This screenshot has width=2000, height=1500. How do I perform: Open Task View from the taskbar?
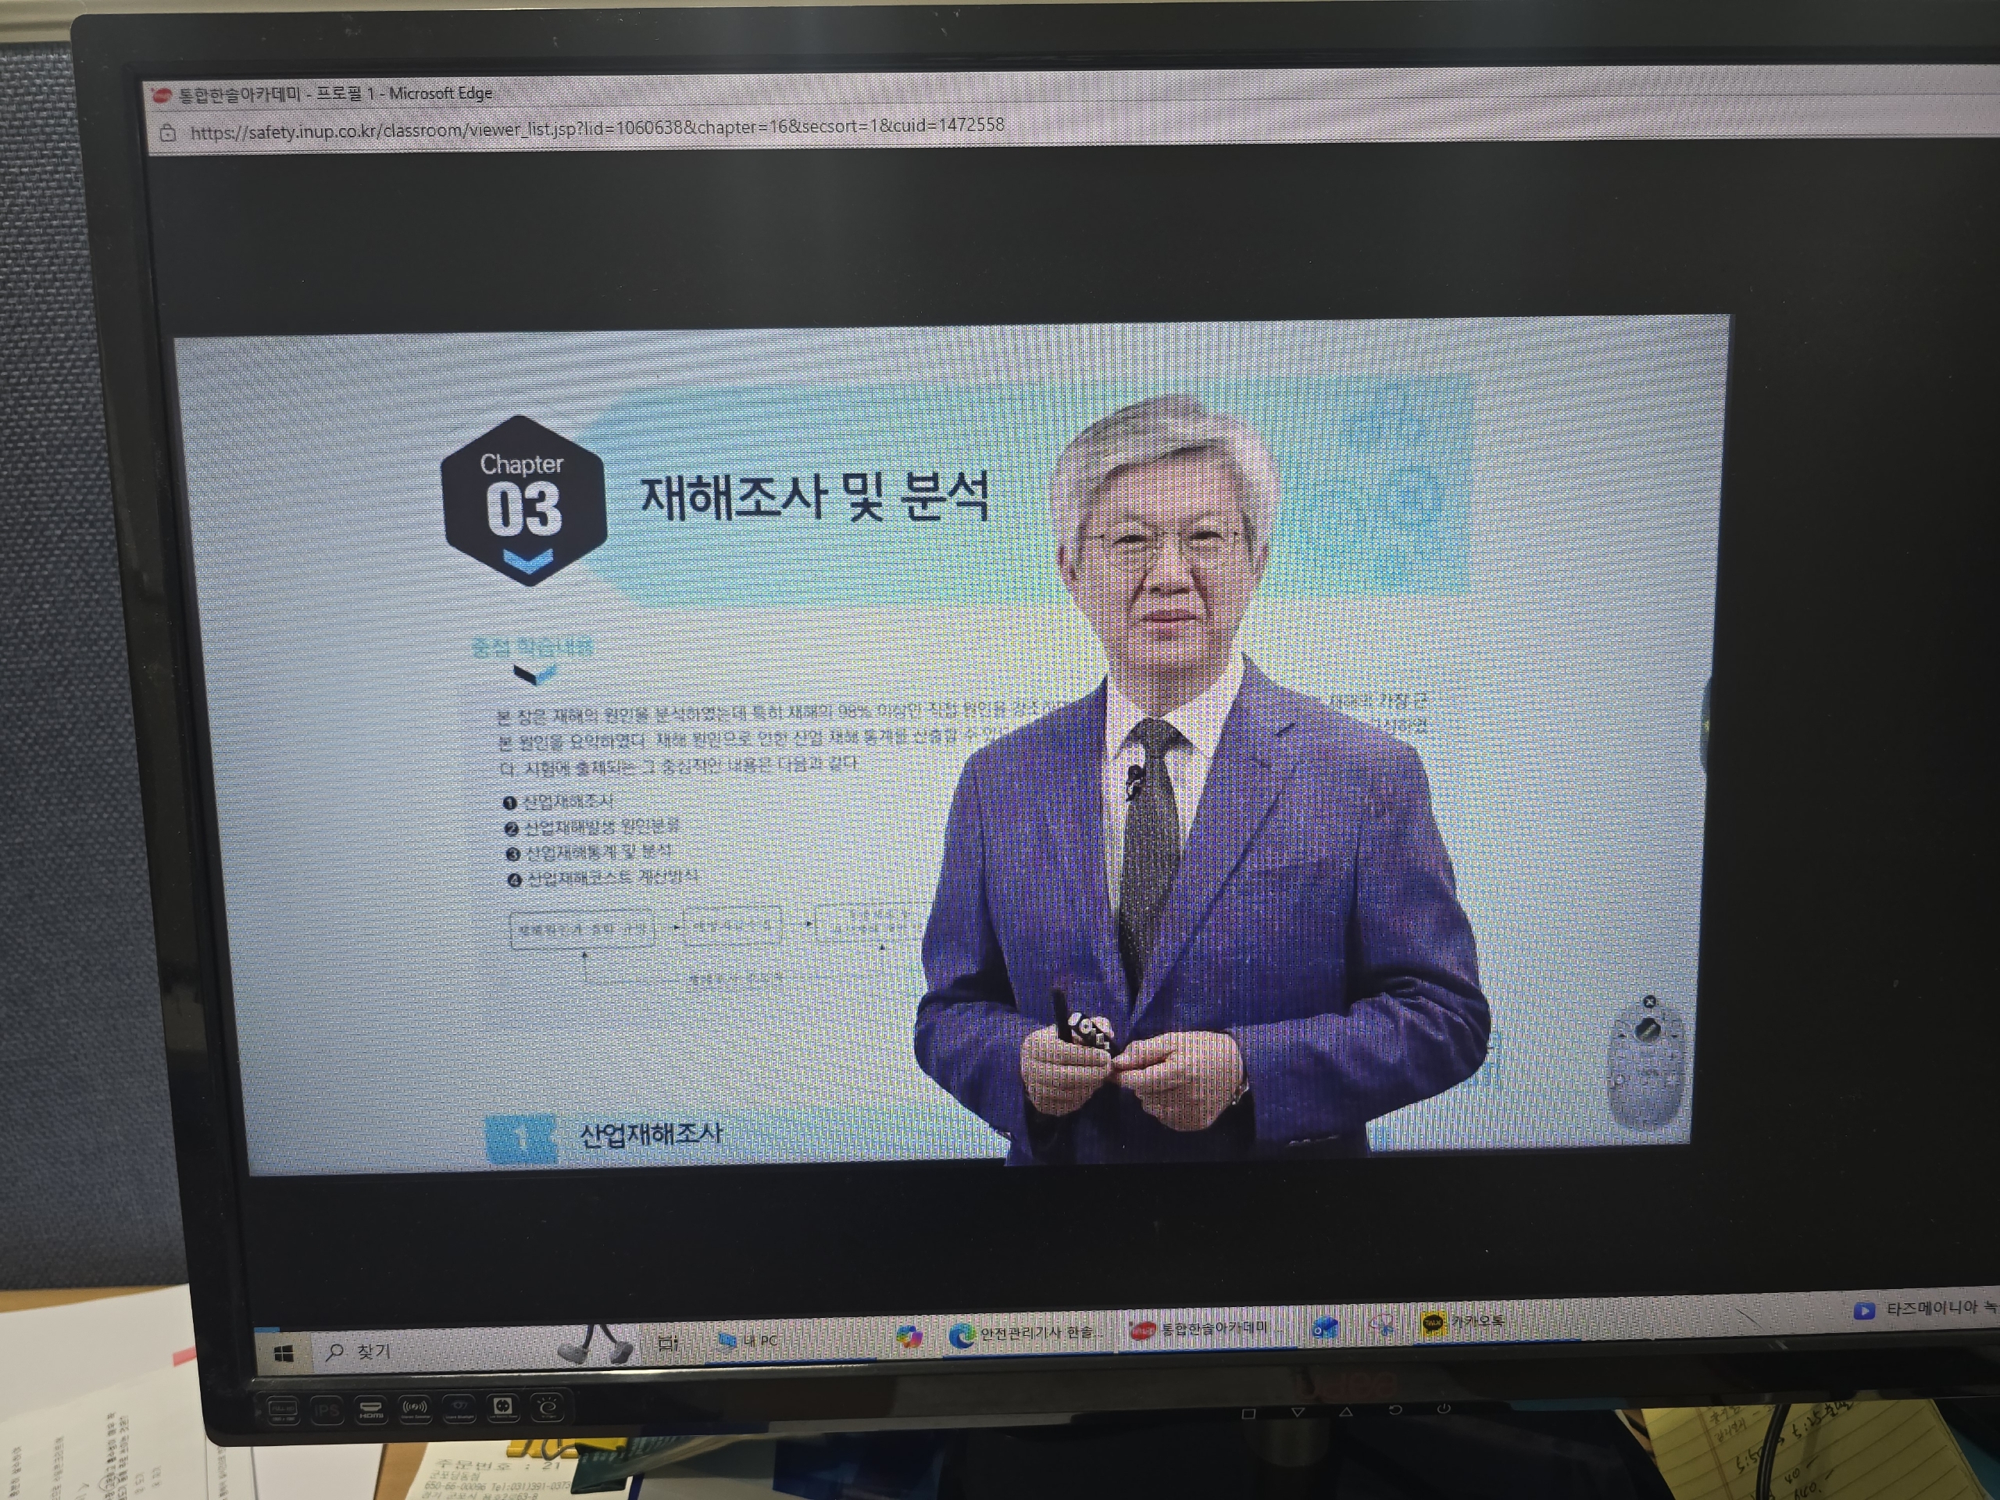pyautogui.click(x=668, y=1344)
